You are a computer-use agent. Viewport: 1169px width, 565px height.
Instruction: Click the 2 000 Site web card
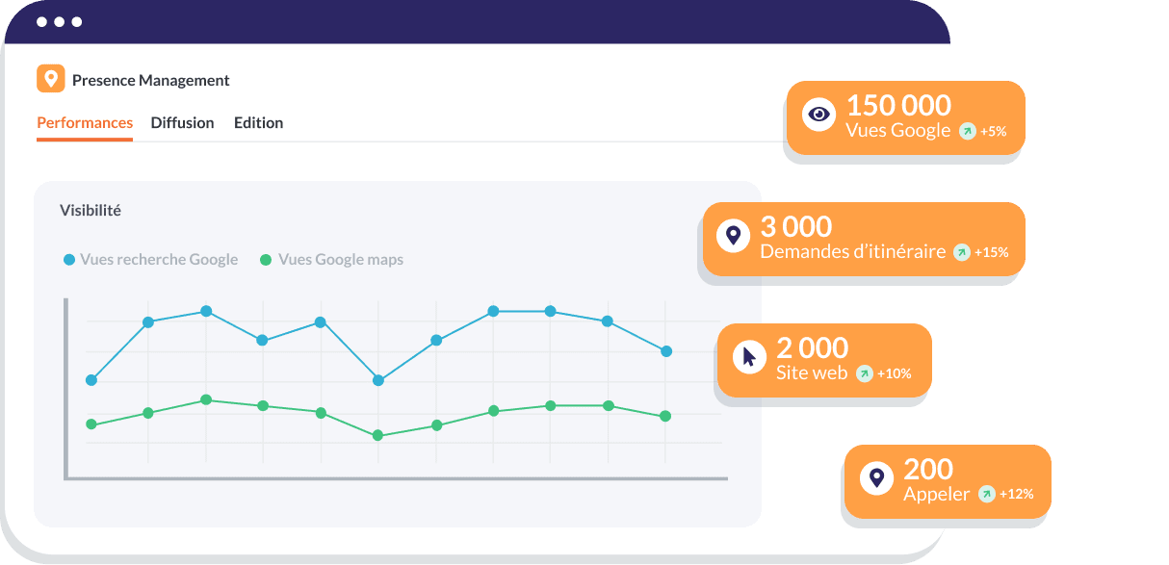[824, 360]
